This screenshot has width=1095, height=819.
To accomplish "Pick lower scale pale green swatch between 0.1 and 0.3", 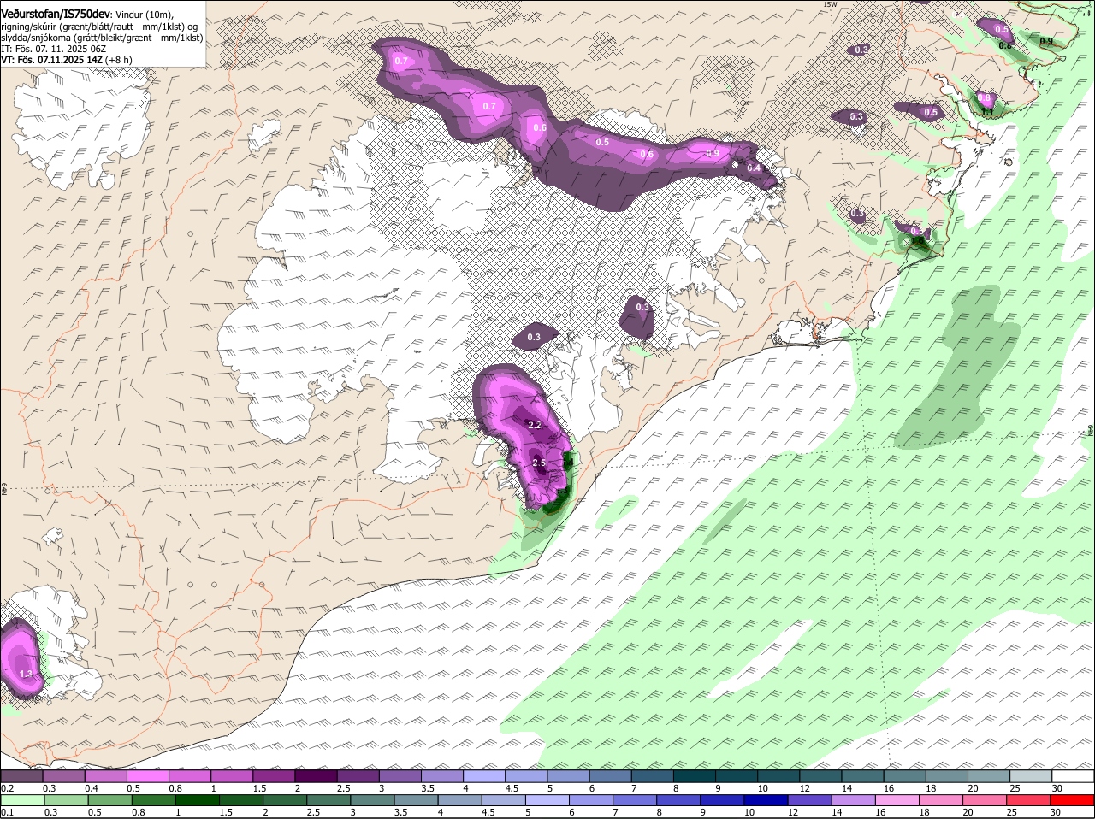I will pos(21,800).
